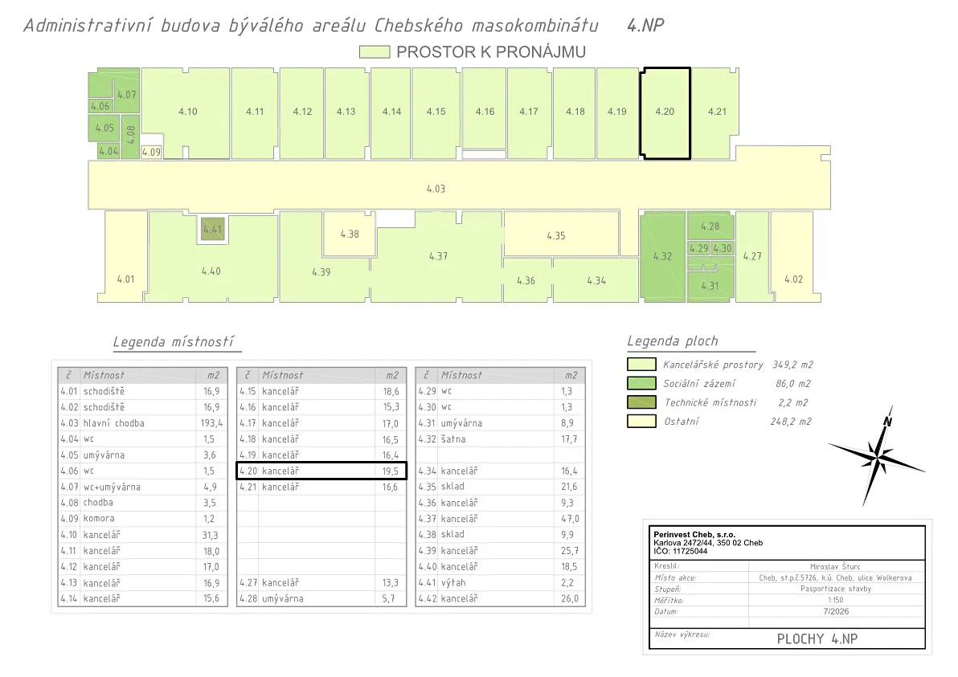958x677 pixels.
Task: Select the date value '7/2026'
Action: 836,611
